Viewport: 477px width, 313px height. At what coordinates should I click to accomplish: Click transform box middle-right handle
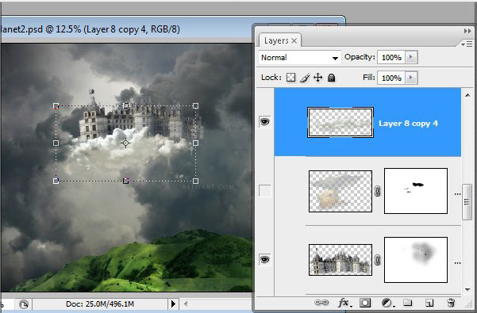pyautogui.click(x=195, y=143)
